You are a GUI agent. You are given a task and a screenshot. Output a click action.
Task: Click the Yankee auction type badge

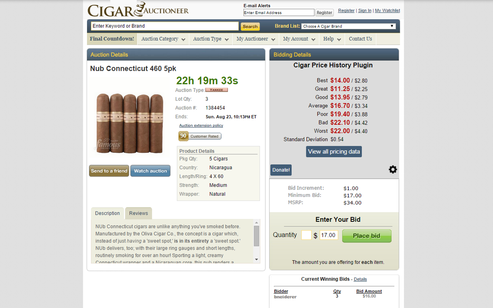(216, 90)
